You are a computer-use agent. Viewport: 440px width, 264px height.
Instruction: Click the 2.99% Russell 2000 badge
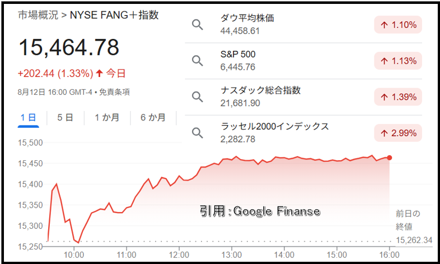398,133
